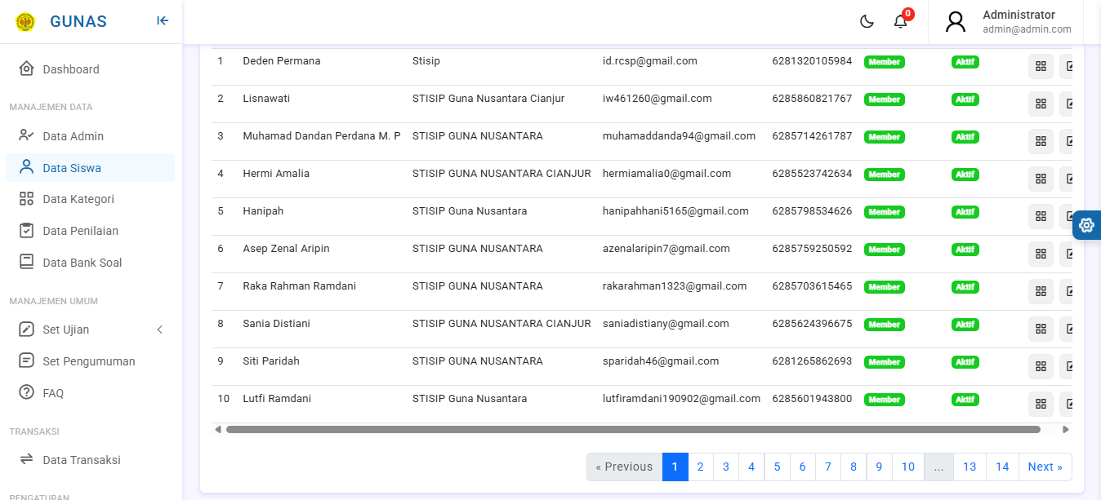Go to Dashboard in the sidebar
The width and height of the screenshot is (1101, 500).
(x=71, y=69)
